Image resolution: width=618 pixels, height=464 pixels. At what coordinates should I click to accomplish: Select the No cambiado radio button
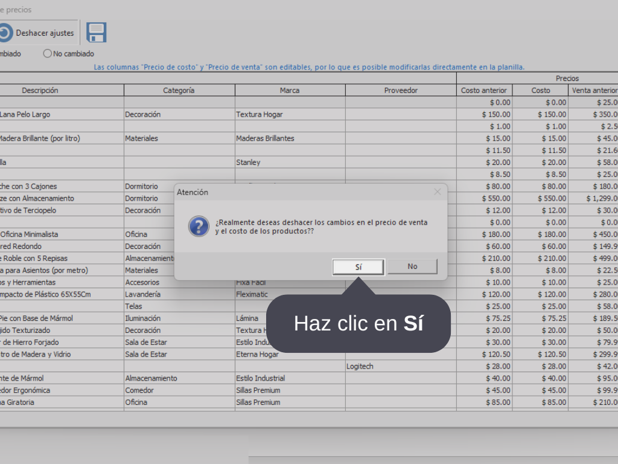47,53
